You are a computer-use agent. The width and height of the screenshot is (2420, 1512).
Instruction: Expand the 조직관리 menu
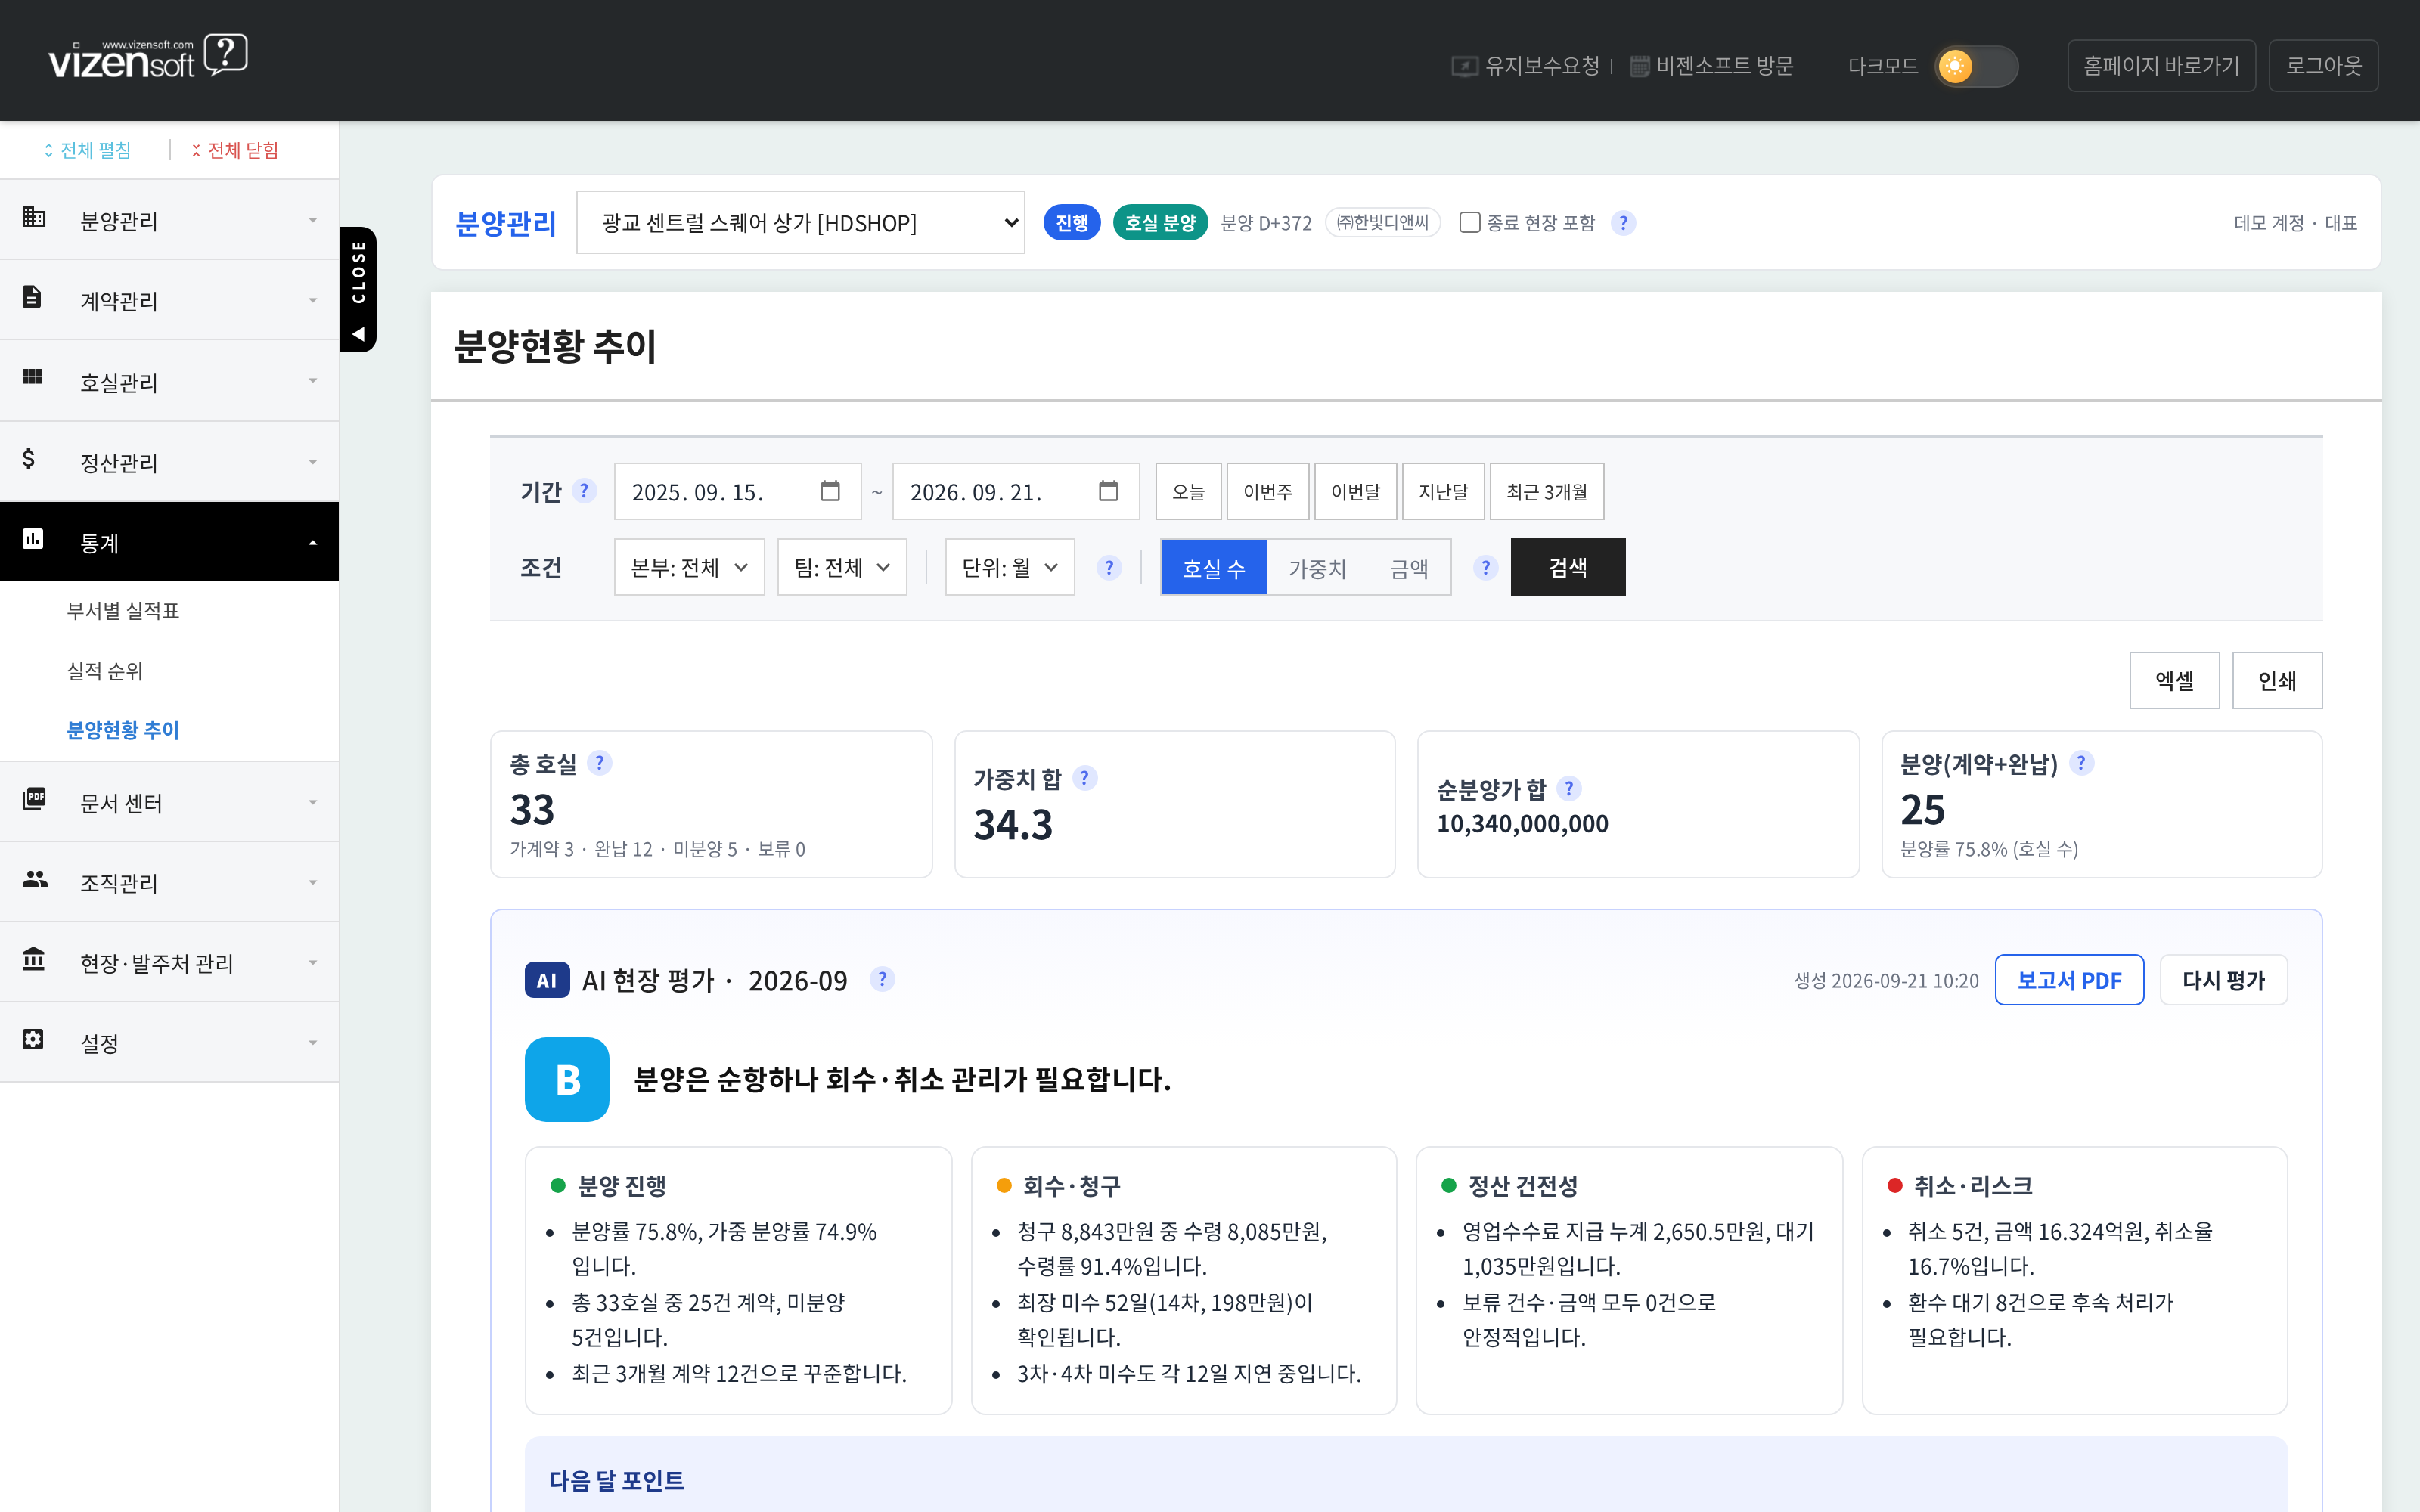(x=169, y=882)
